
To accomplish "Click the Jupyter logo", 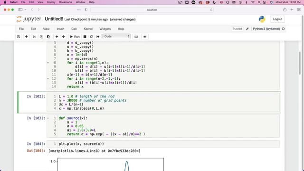I will coord(28,19).
